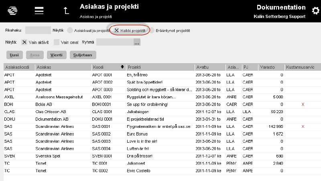Select project Se upp för ordbävning!
Screen dimensions: 321x181
pyautogui.click(x=147, y=104)
